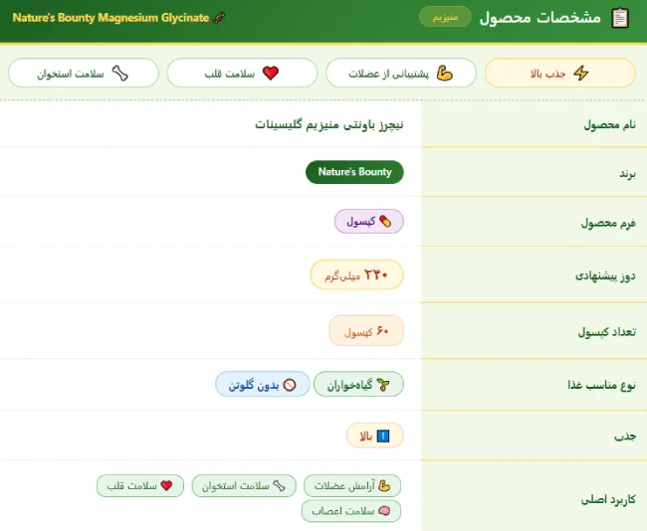Select the top سلامت استخوان feature pill

pyautogui.click(x=84, y=73)
